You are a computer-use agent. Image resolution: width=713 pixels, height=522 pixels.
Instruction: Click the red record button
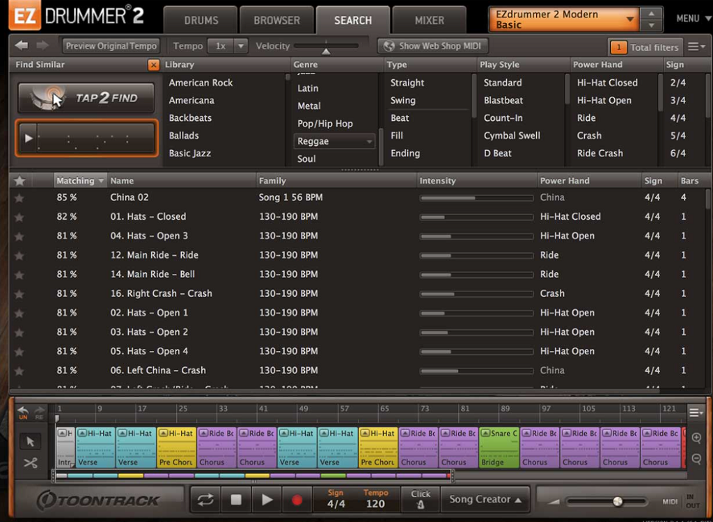click(x=297, y=500)
